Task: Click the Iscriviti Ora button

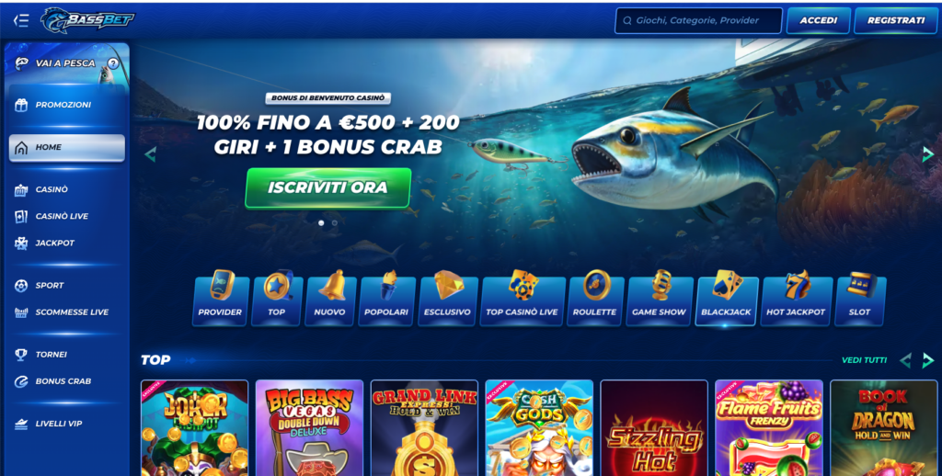Action: click(x=328, y=187)
